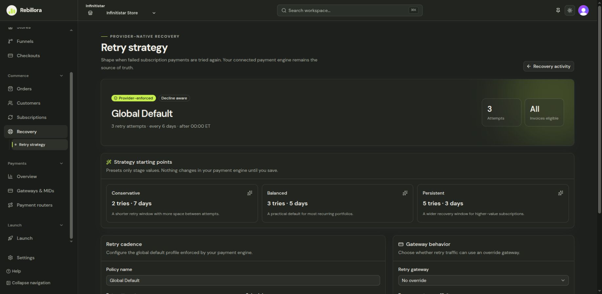Click the Subscriptions refresh icon
602x294 pixels.
point(10,117)
